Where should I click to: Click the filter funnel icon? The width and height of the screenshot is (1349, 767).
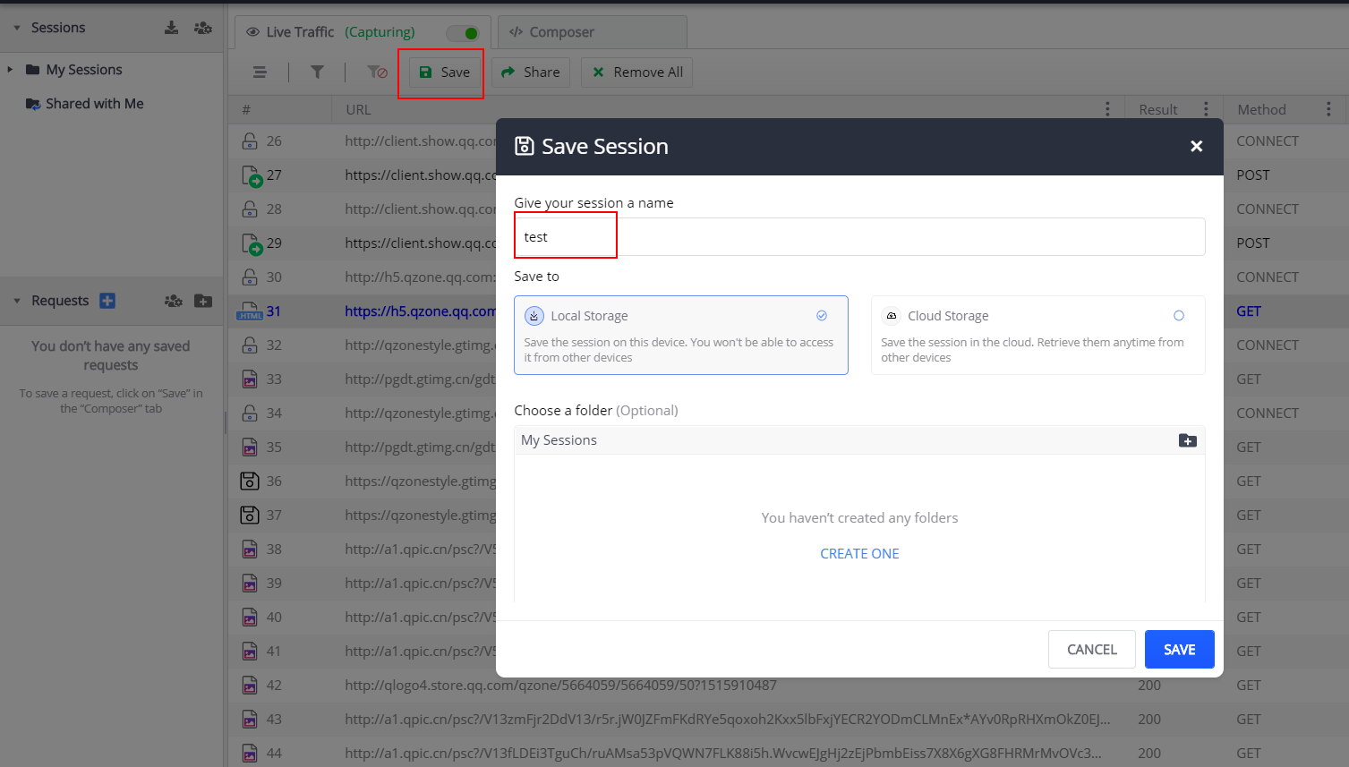point(317,72)
